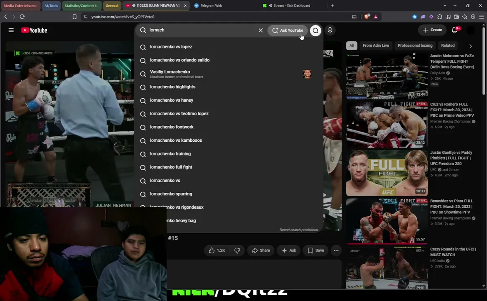
Task: Show more filter chips with right chevron
Action: [x=471, y=46]
